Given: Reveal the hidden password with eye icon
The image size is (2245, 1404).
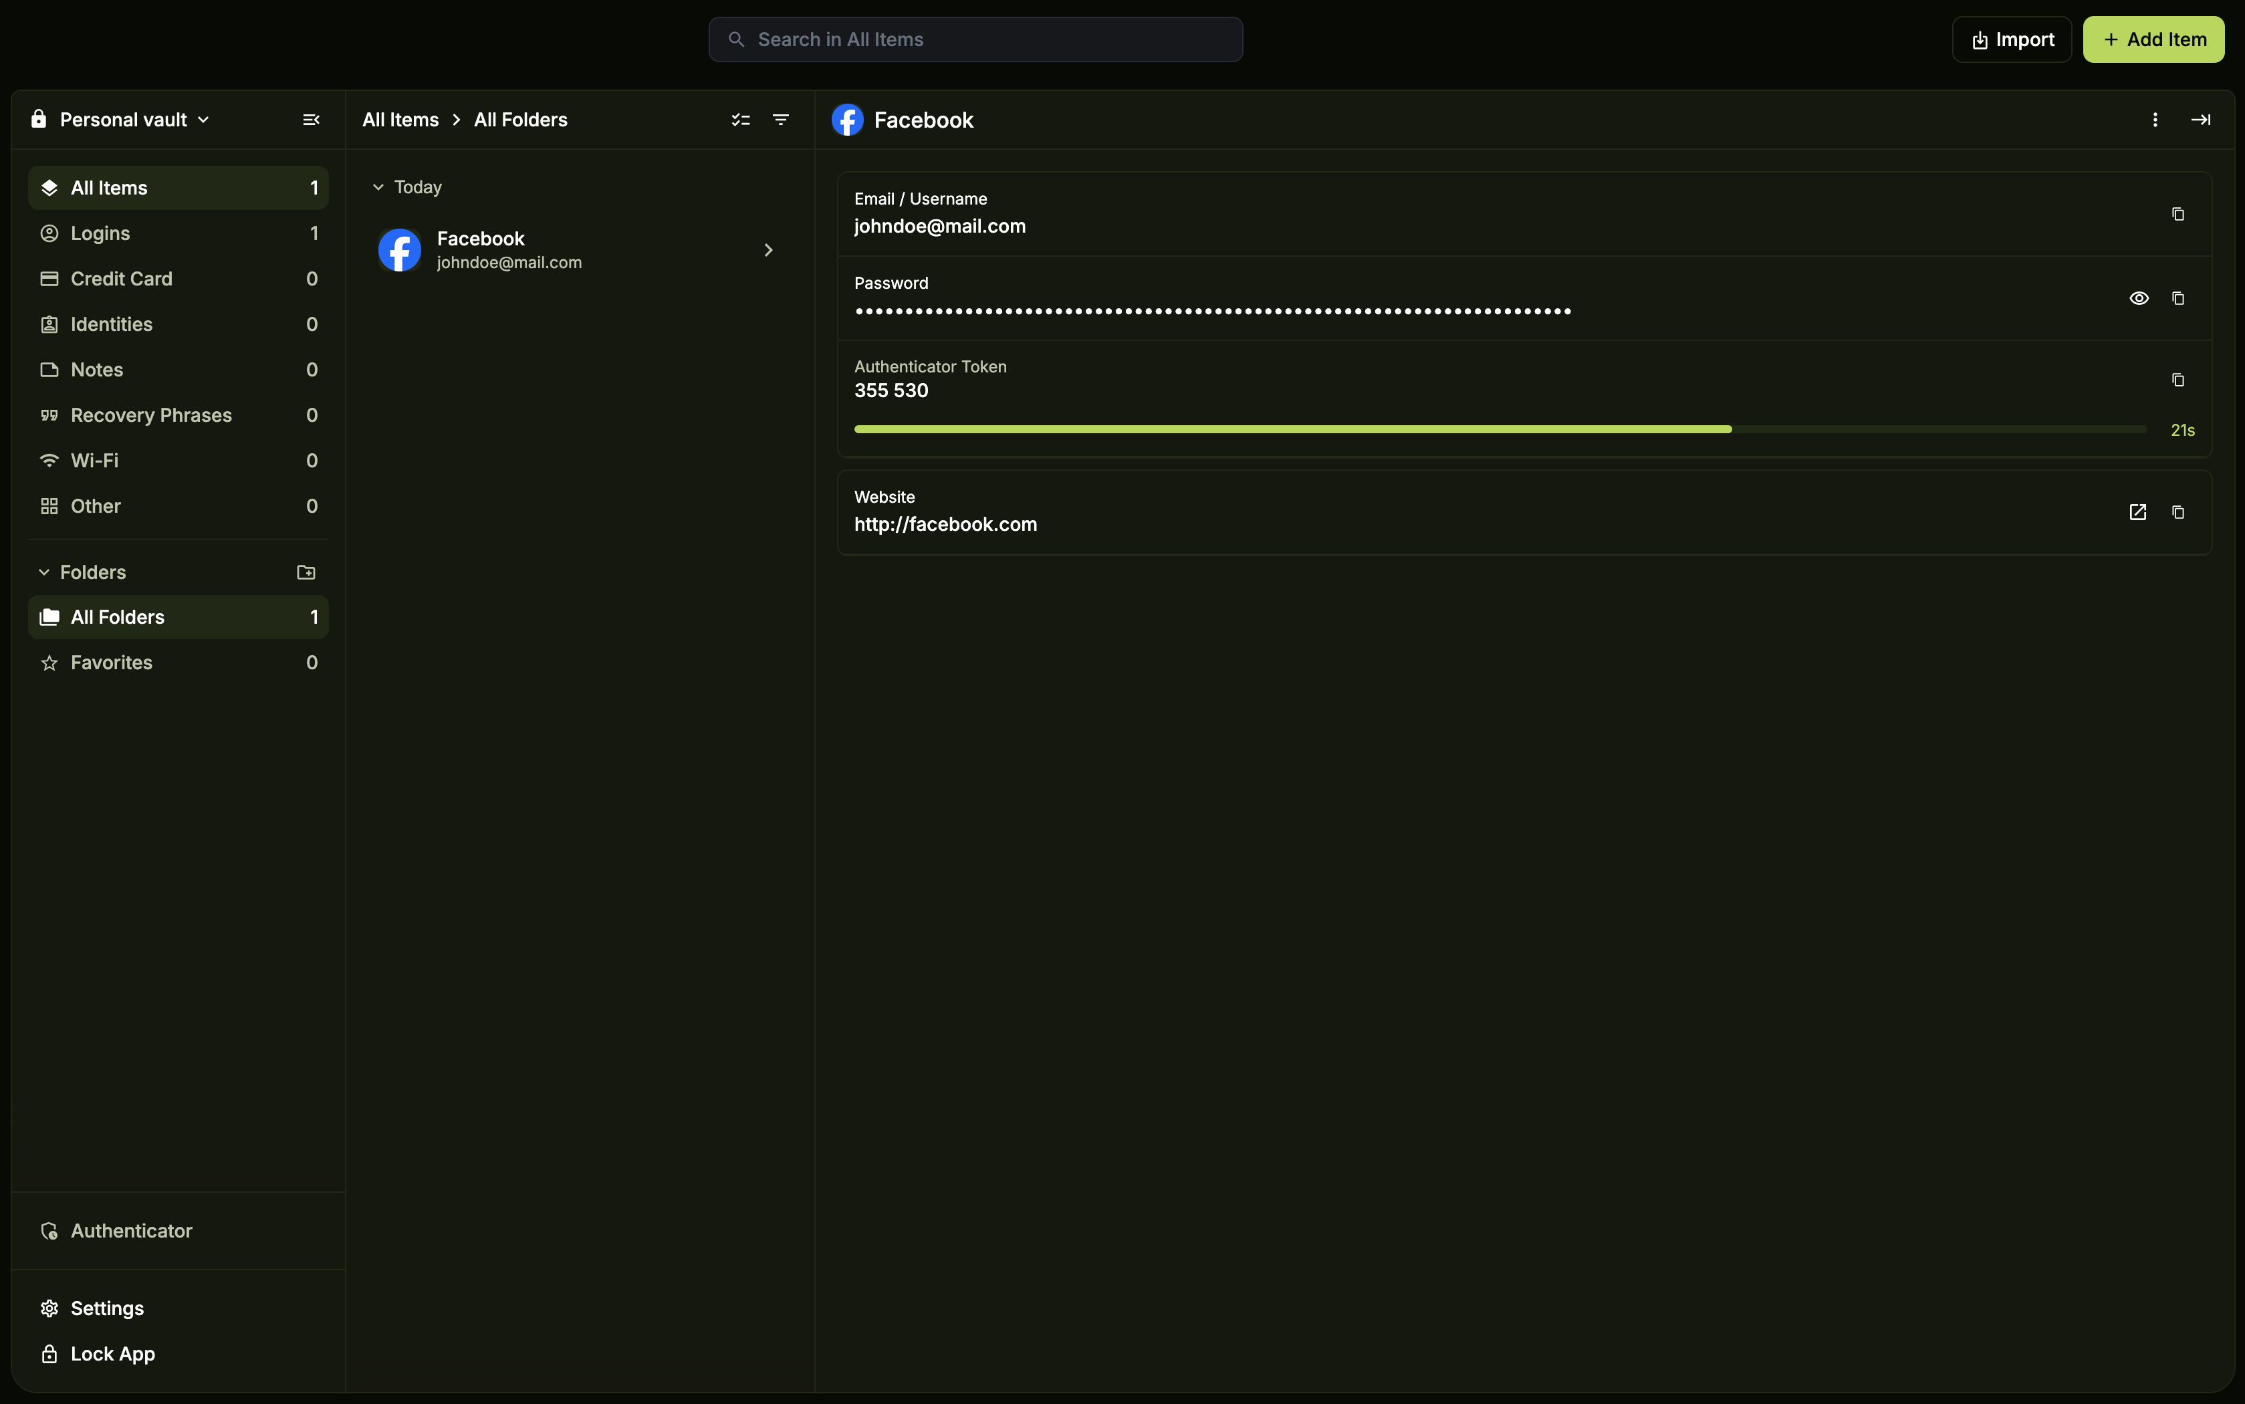Looking at the screenshot, I should [2138, 298].
